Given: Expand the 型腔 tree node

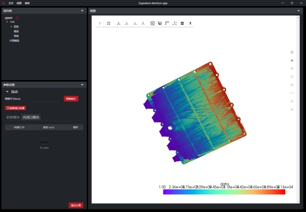Looking at the screenshot, I should (x=11, y=26).
